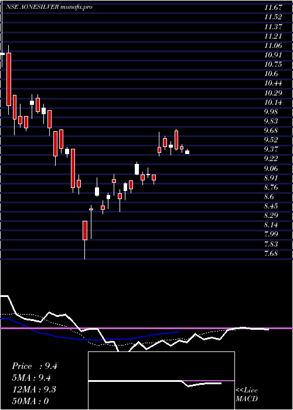The image size is (293, 410).
Task: Click the <<Live MACD label
Action: click(247, 395)
